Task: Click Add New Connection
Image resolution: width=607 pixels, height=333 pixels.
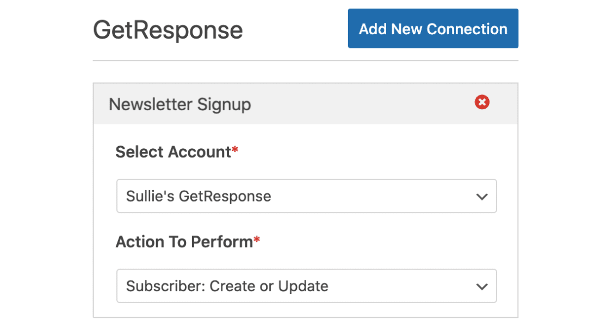Action: point(433,28)
